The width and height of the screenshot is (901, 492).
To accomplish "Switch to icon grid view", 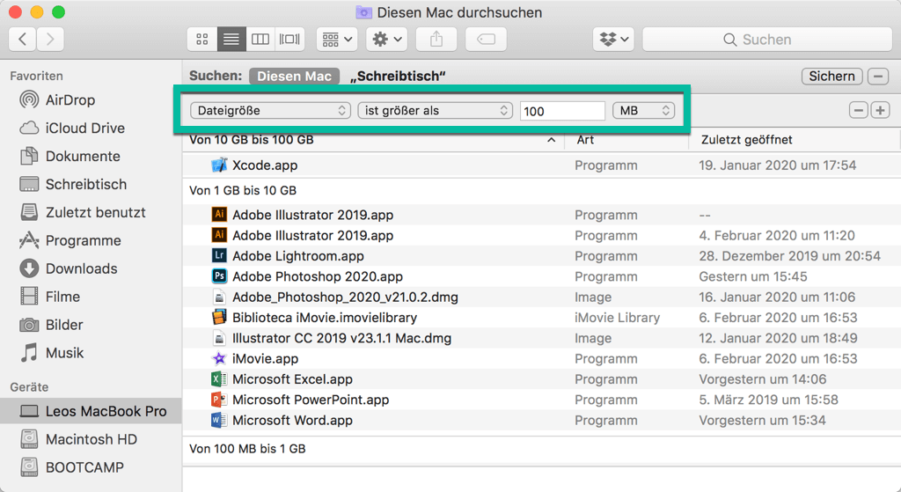I will point(202,39).
